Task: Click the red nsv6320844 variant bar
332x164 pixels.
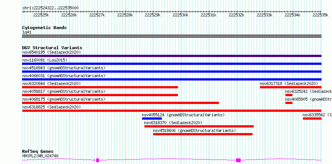Action: pos(100,87)
